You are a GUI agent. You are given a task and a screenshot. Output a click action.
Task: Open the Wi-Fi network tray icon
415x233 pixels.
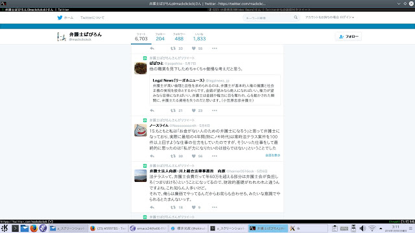(372, 228)
